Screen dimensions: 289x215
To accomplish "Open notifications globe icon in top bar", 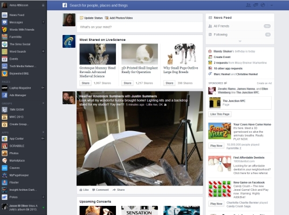I will click(263, 5).
